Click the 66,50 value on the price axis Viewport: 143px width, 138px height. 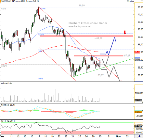click(140, 68)
